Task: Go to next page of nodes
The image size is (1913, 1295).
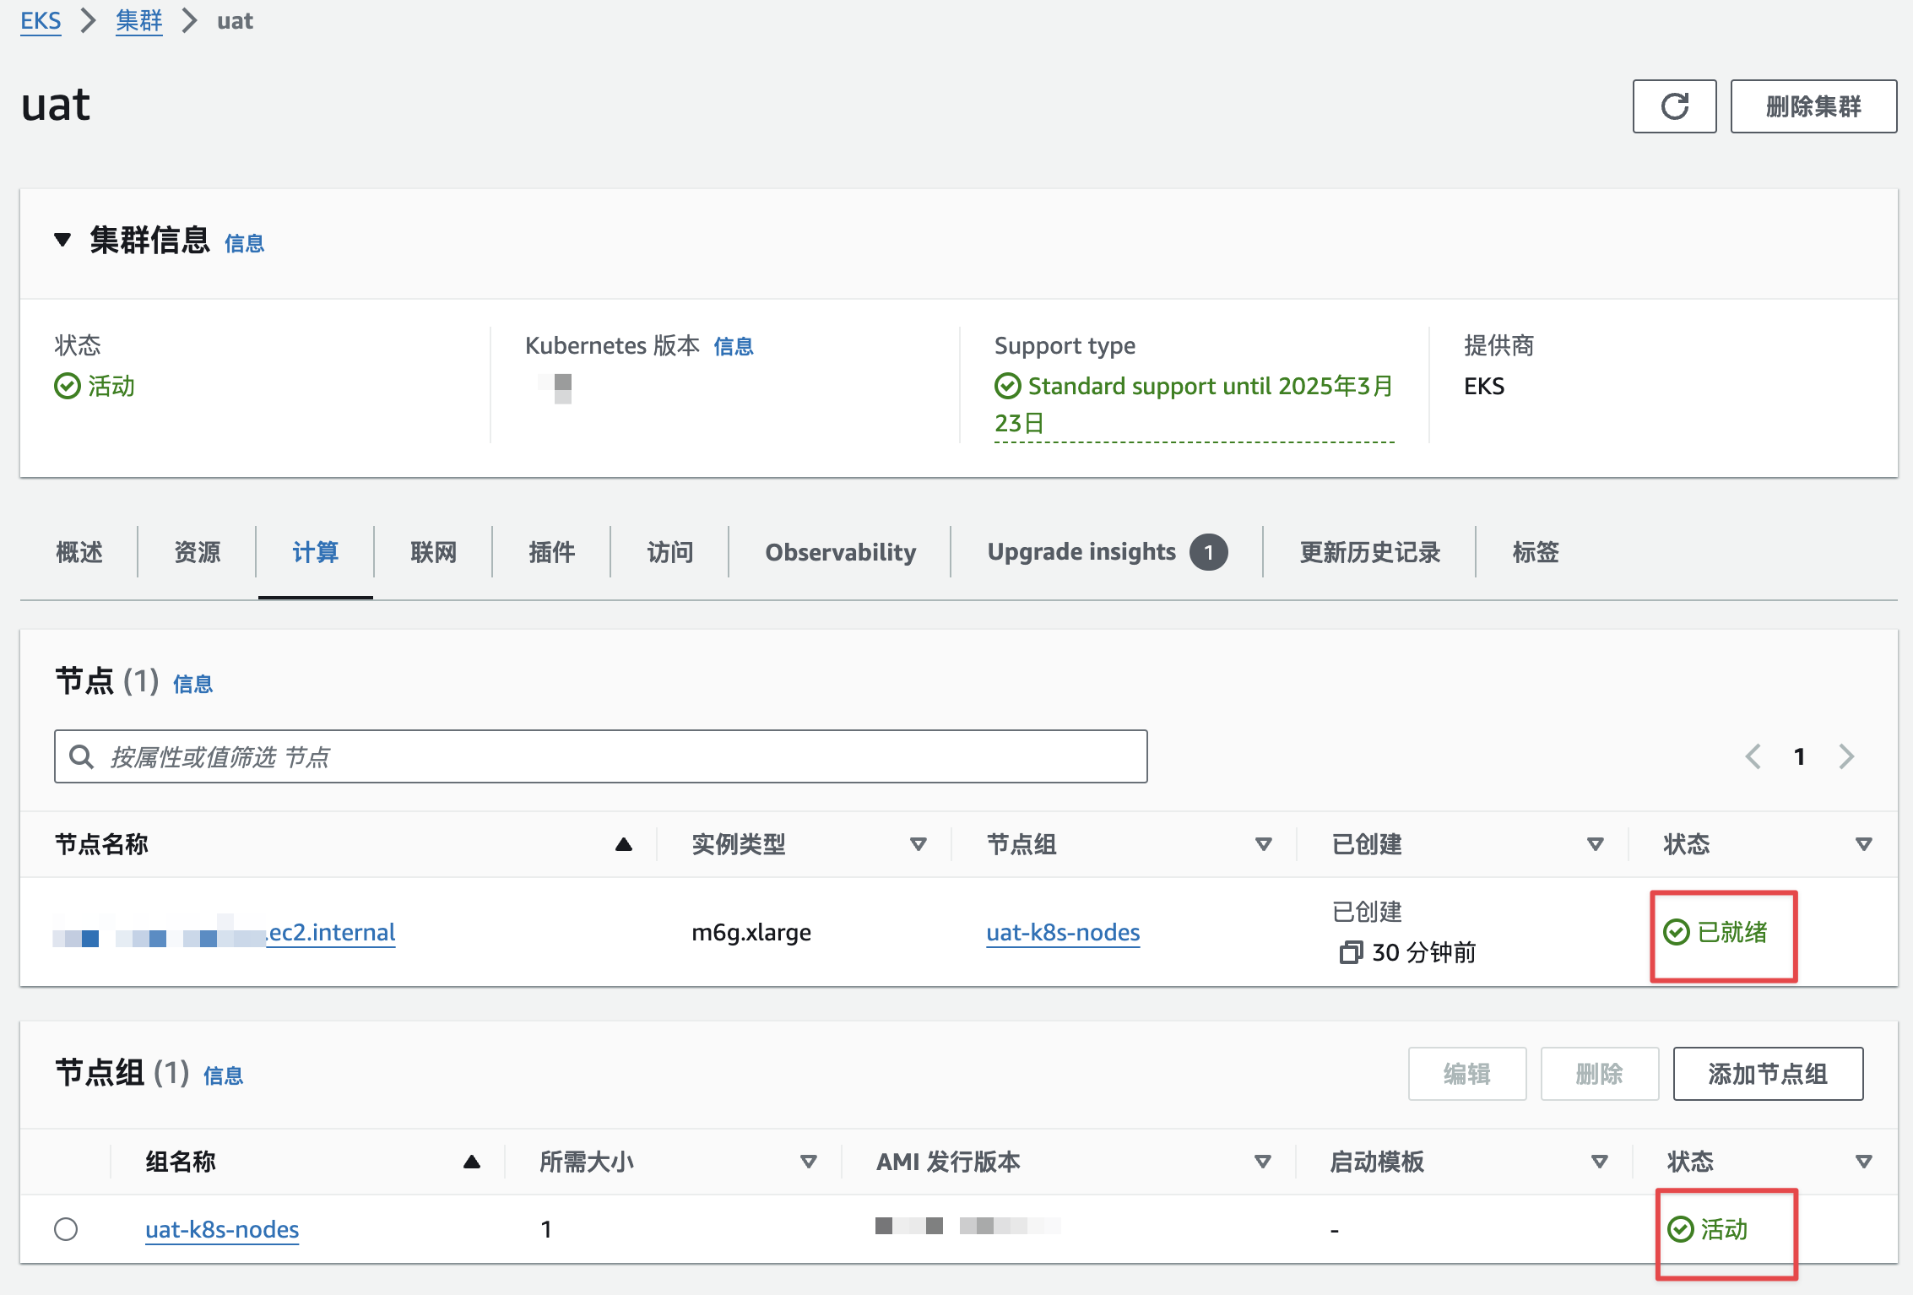Action: pyautogui.click(x=1846, y=756)
